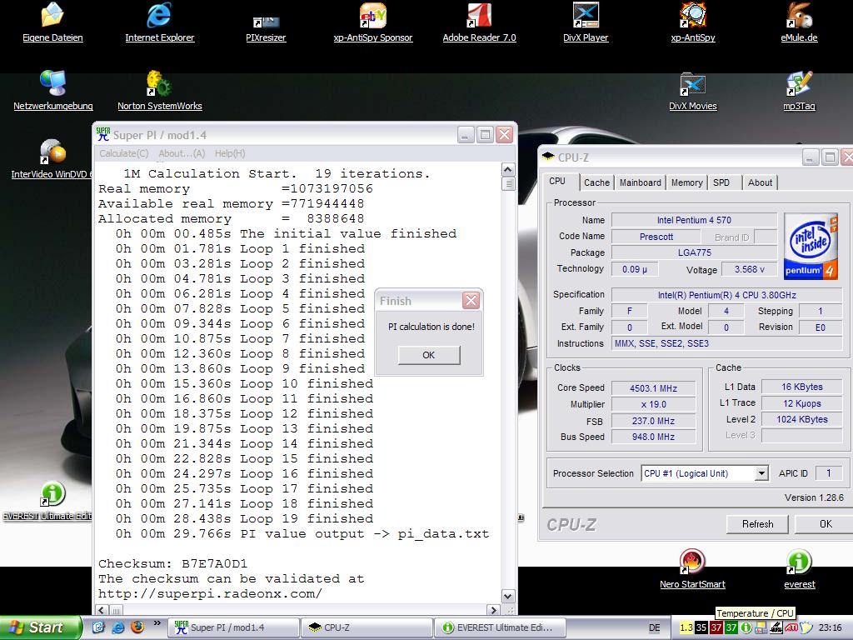
Task: Click the FSB 237.0 MHz value
Action: (x=653, y=421)
